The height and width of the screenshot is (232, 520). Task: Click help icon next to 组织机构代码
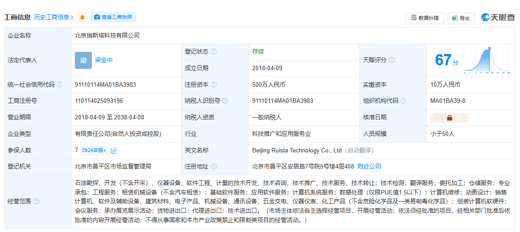point(403,101)
